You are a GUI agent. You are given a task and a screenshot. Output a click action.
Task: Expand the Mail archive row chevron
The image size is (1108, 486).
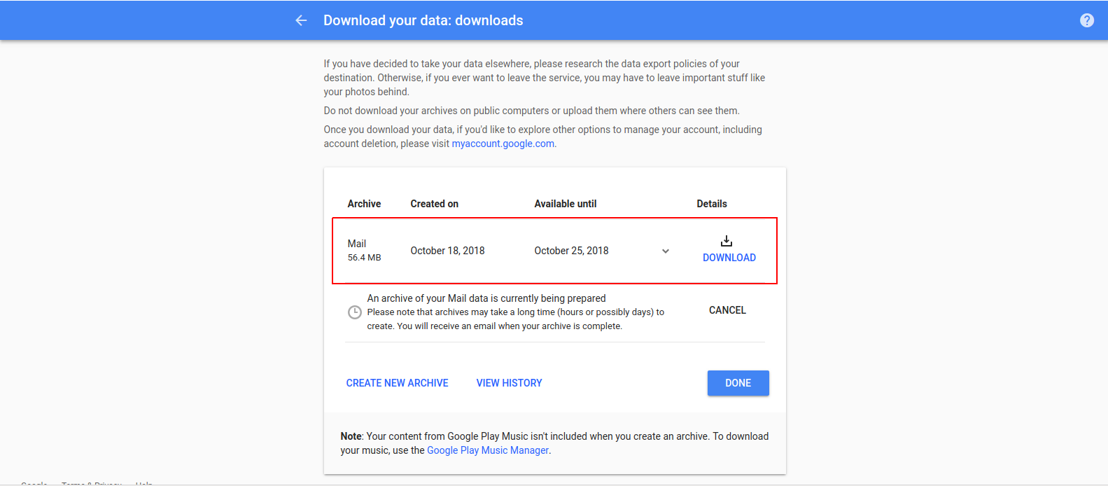tap(666, 251)
